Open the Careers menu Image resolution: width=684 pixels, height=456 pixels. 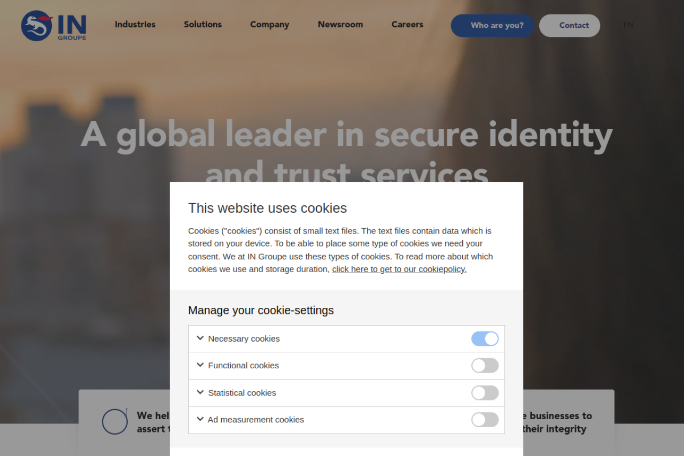point(407,25)
